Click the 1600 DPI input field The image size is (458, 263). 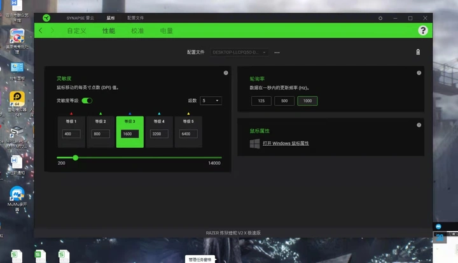(x=130, y=134)
